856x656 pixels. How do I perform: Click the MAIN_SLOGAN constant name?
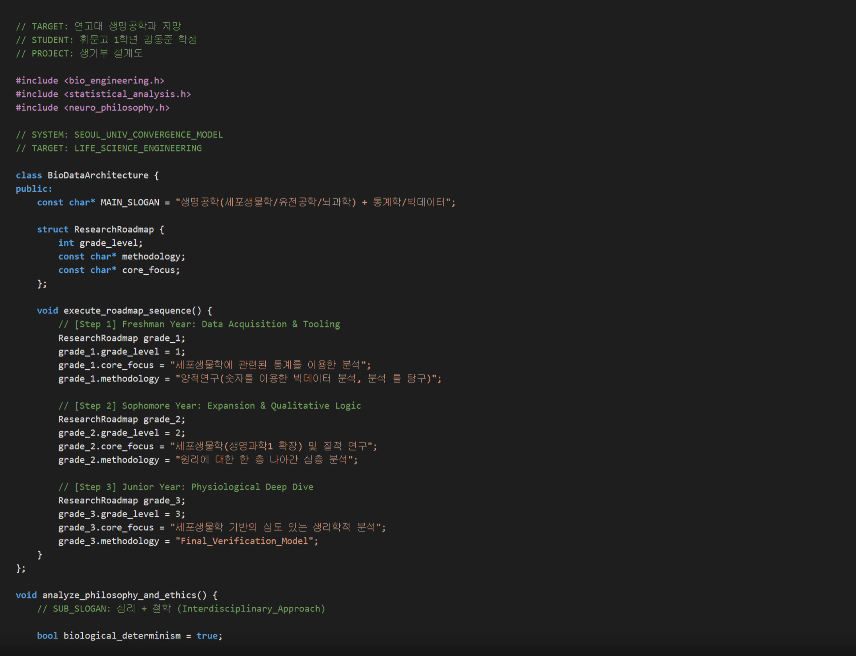coord(130,202)
